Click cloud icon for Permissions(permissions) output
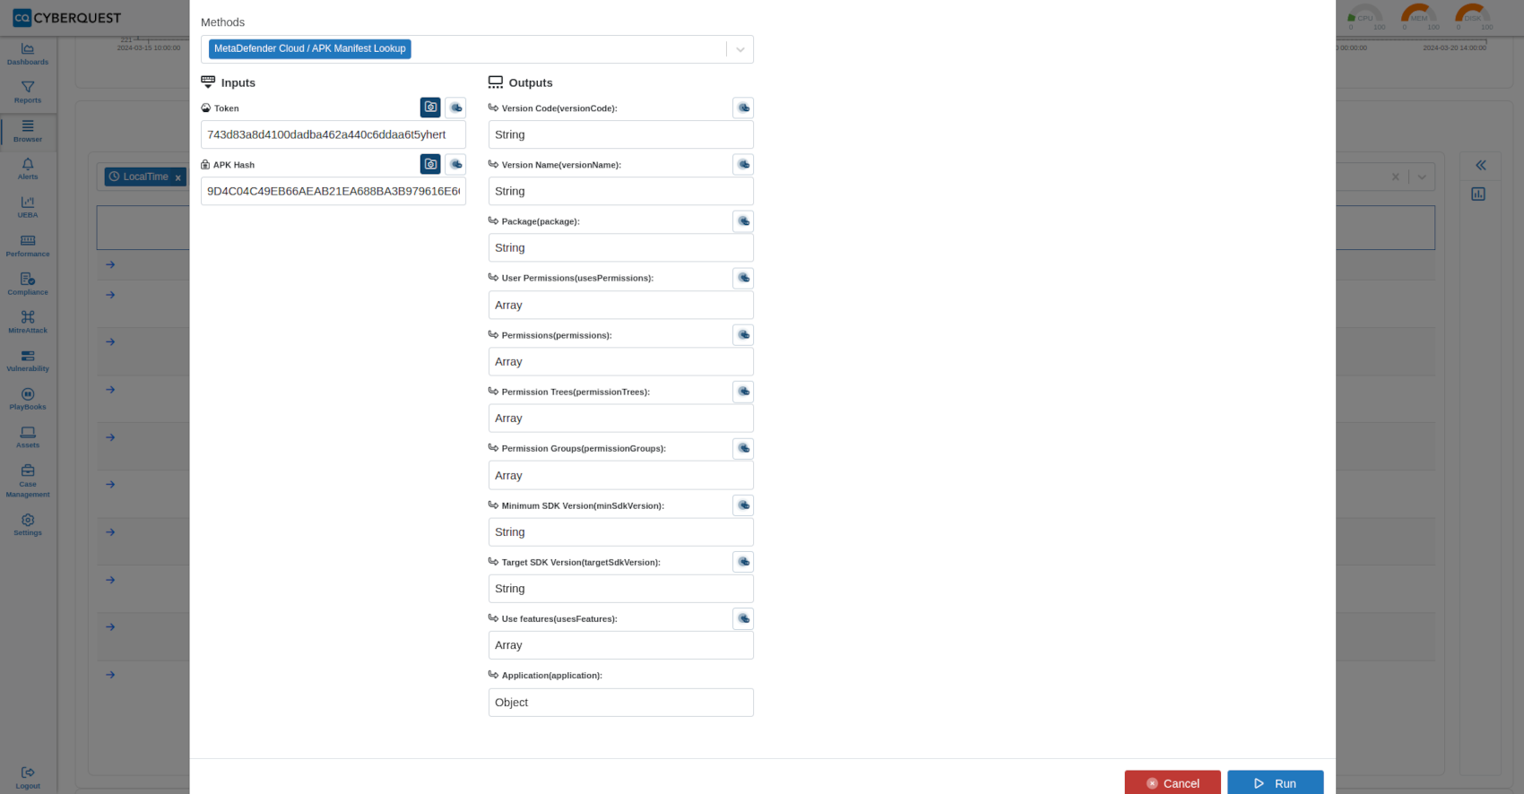Viewport: 1524px width, 794px height. pos(743,334)
